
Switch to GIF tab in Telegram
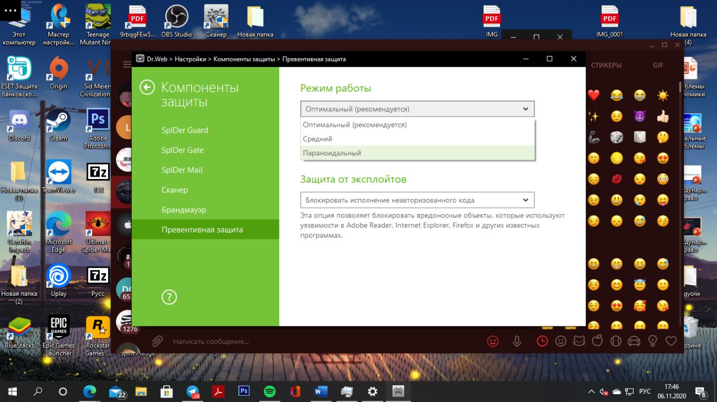[658, 65]
